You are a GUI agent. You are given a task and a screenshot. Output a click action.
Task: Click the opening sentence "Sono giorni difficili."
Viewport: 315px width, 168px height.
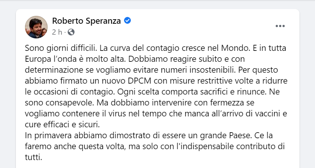click(x=61, y=48)
